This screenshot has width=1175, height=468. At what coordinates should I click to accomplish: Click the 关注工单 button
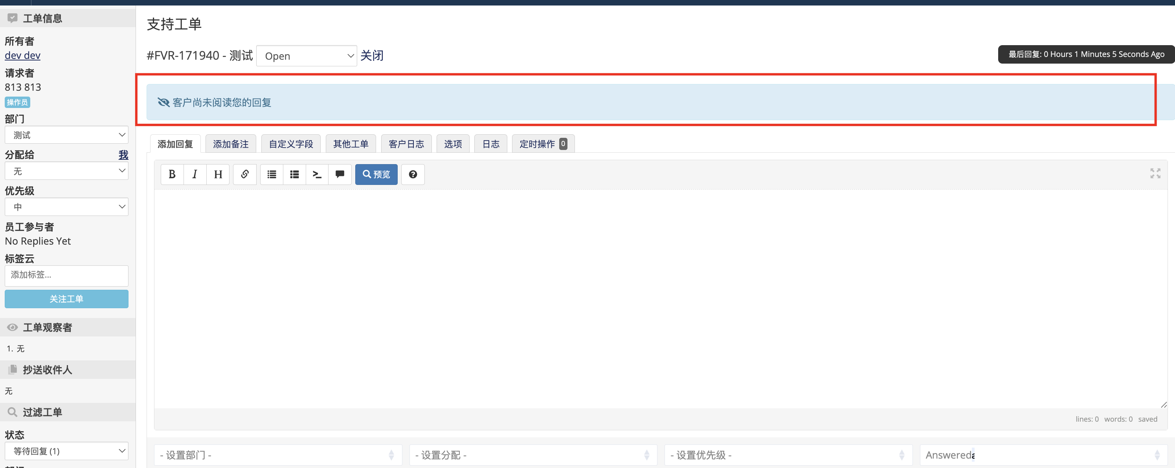tap(66, 299)
